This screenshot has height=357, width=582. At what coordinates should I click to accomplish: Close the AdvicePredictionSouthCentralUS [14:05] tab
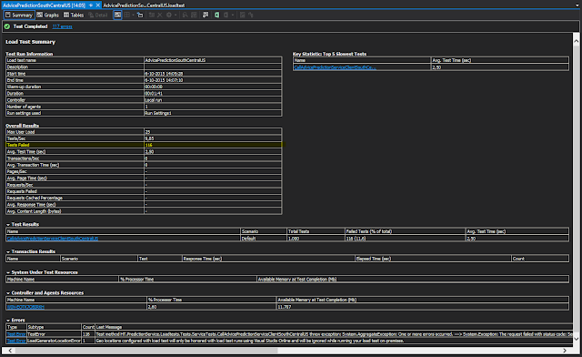click(x=98, y=5)
